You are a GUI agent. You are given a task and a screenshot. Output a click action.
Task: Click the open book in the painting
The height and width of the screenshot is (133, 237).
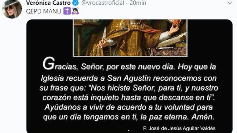pos(172,40)
